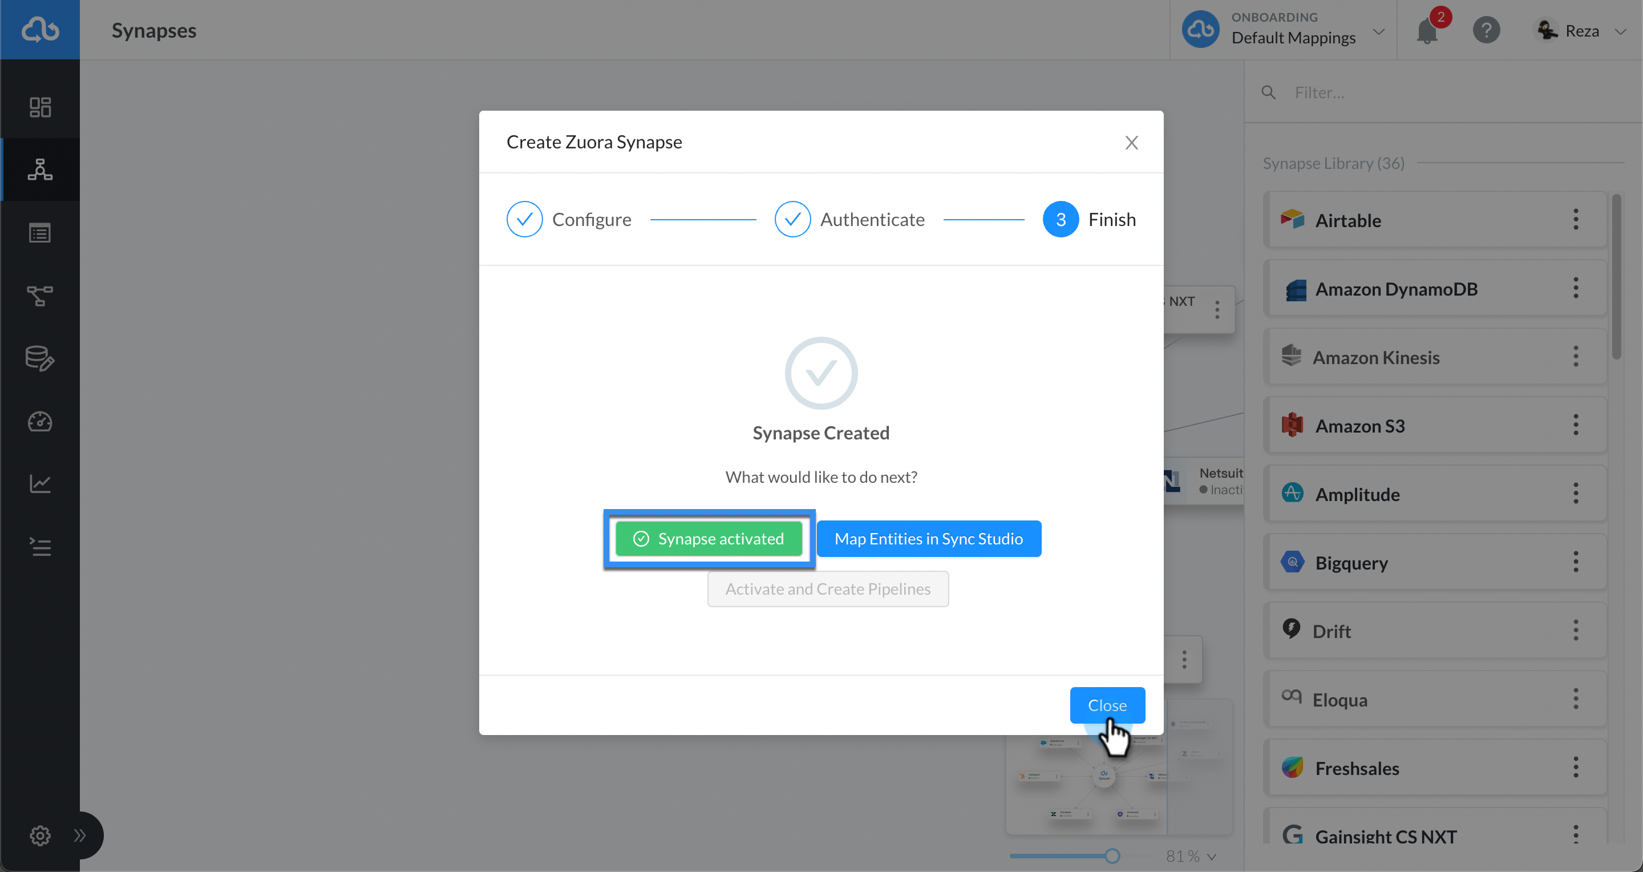Open Eloqua three-dot options menu
This screenshot has width=1643, height=872.
1575,699
